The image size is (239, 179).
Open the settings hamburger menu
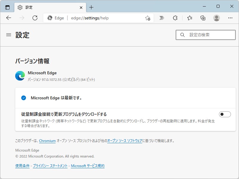click(x=8, y=34)
